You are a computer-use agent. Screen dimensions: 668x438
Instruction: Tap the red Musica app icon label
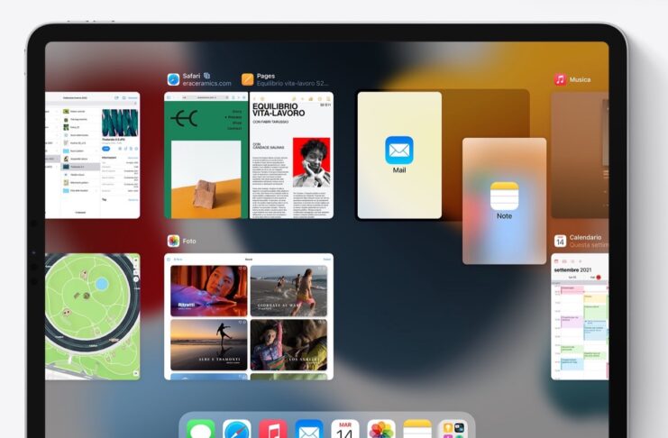[560, 79]
